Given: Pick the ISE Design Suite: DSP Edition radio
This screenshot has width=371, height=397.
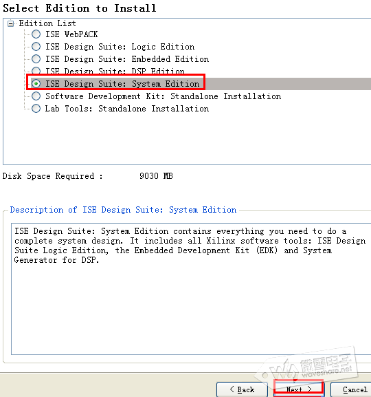Looking at the screenshot, I should (36, 71).
